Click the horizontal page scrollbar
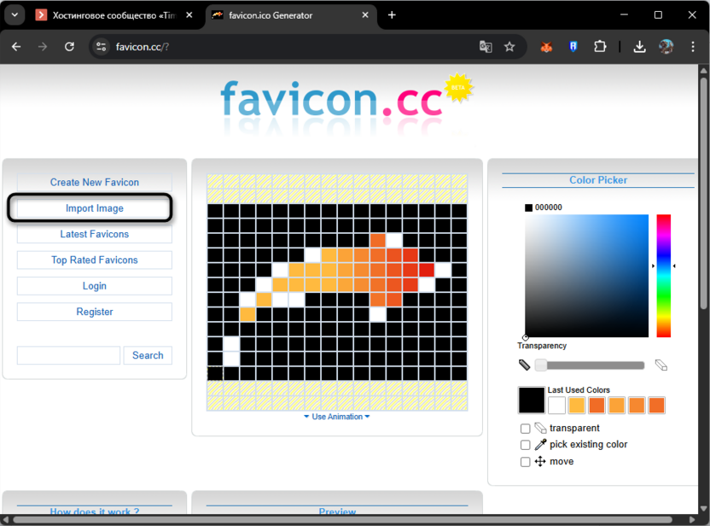This screenshot has height=526, width=710. coord(342,520)
